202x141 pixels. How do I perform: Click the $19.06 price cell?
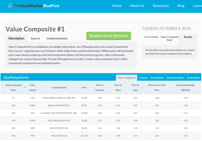tap(84, 113)
